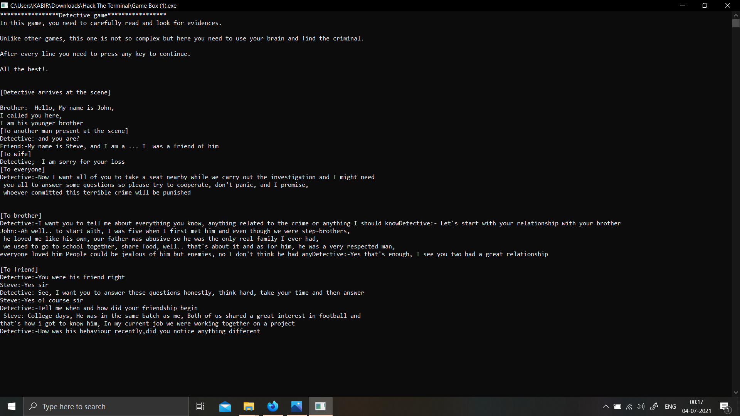Click the console scrollbar up arrow
Screen dimensions: 740x416
[736, 15]
